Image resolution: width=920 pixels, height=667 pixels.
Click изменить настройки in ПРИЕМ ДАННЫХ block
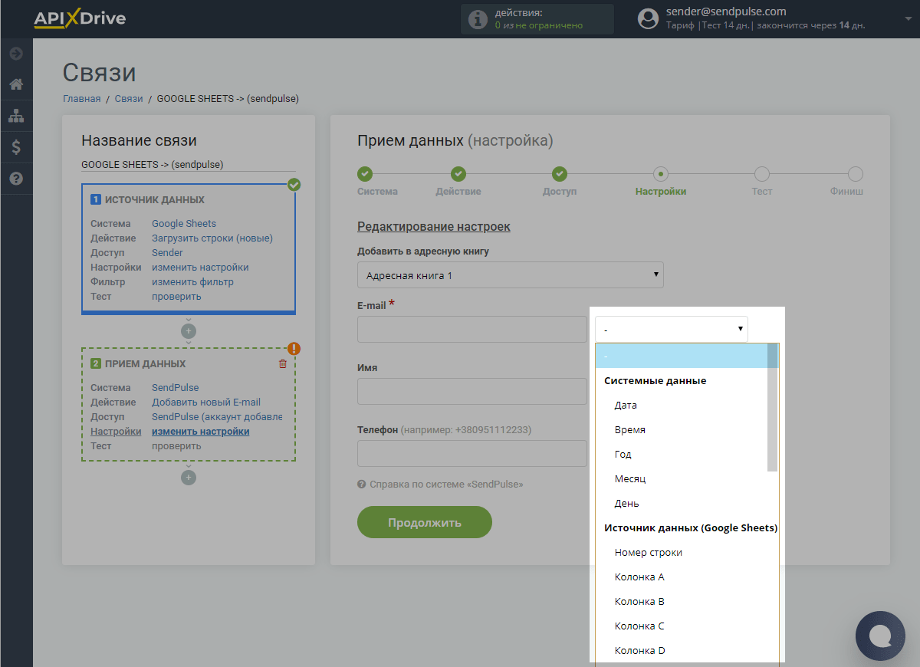pyautogui.click(x=200, y=432)
